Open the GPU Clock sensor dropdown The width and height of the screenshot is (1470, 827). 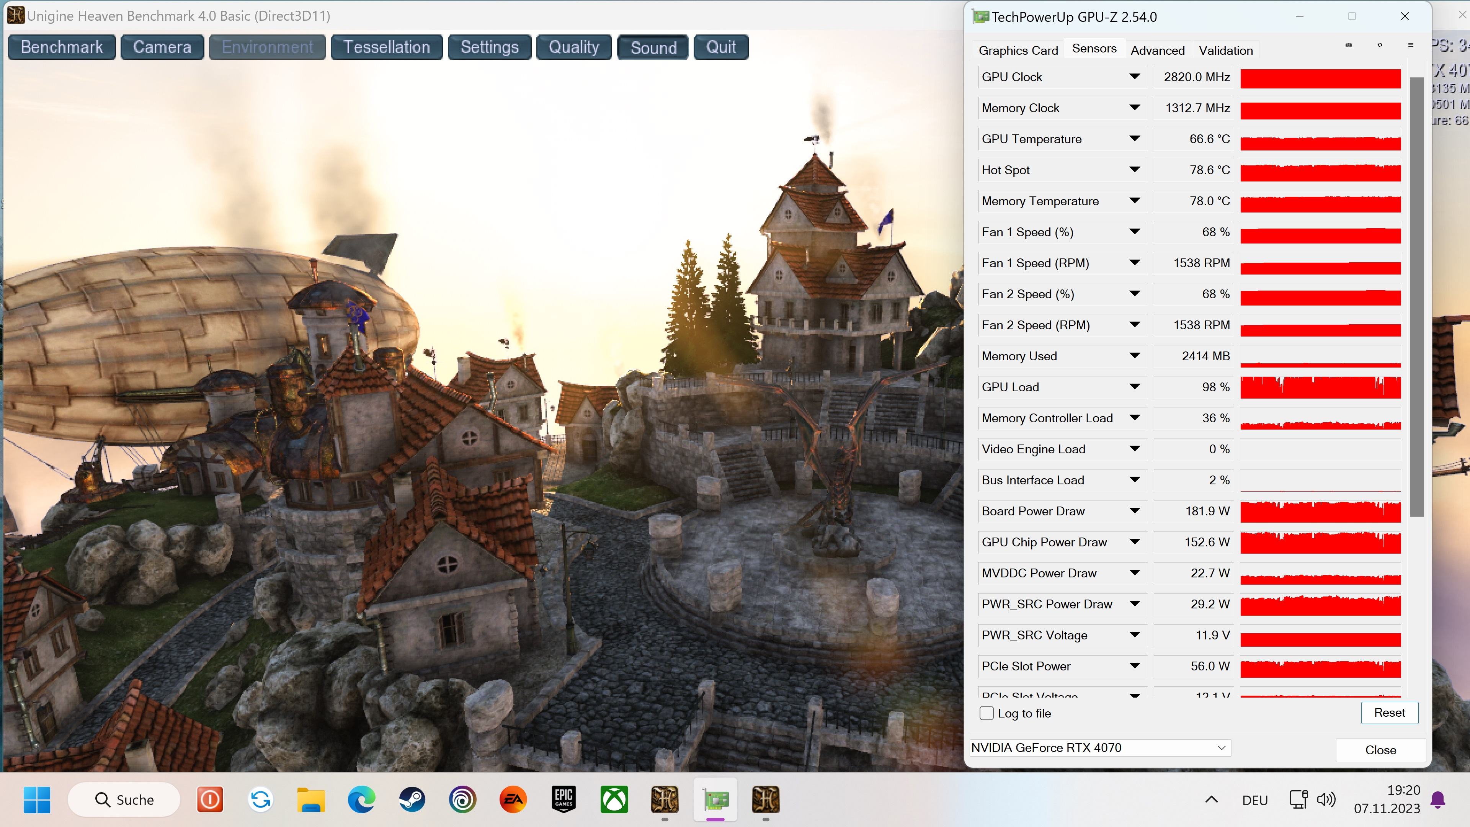click(x=1134, y=77)
